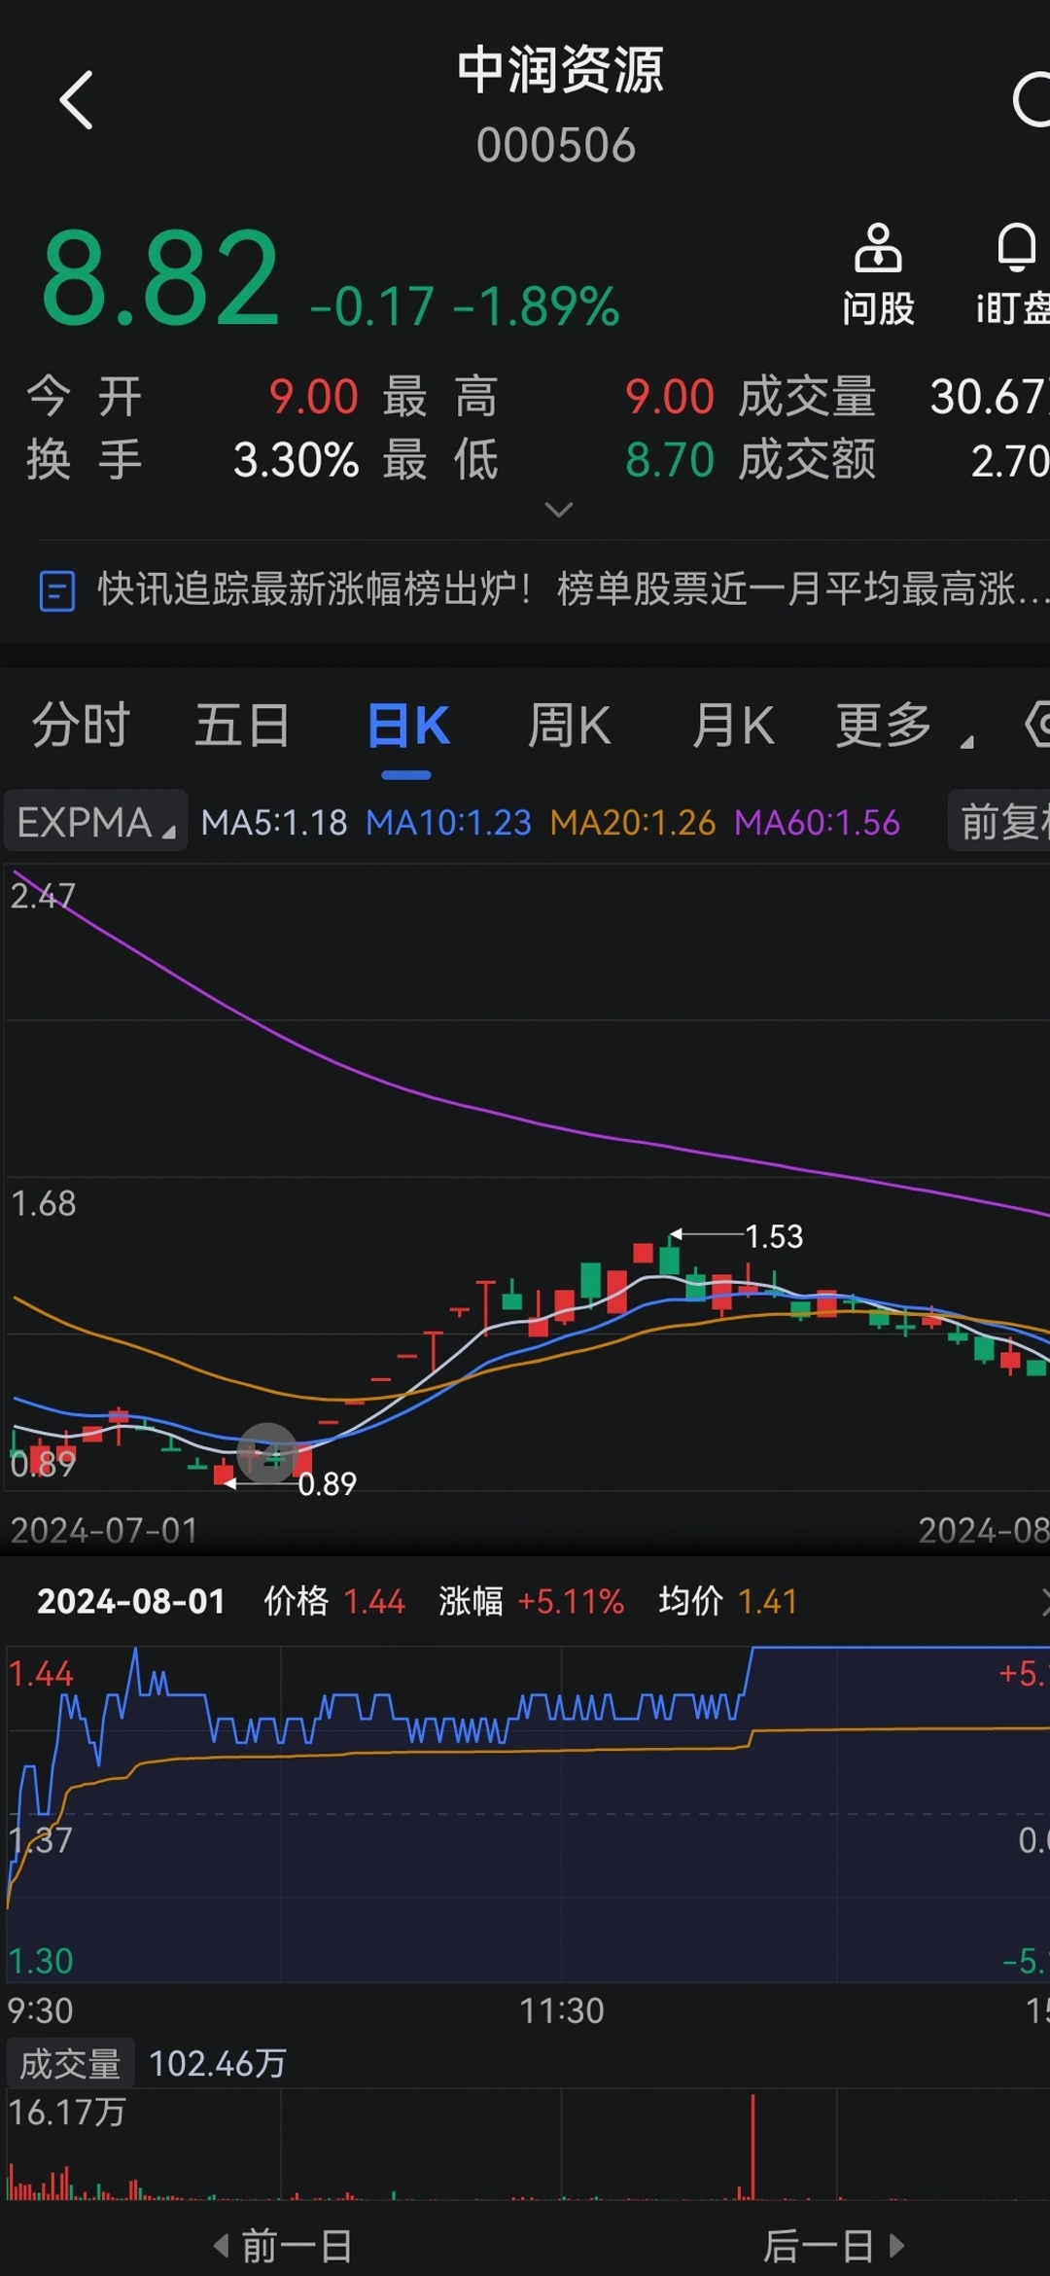Screen dimensions: 1050x2276
Task: Tap the 成交量 volume indicator label
Action: (70, 2063)
